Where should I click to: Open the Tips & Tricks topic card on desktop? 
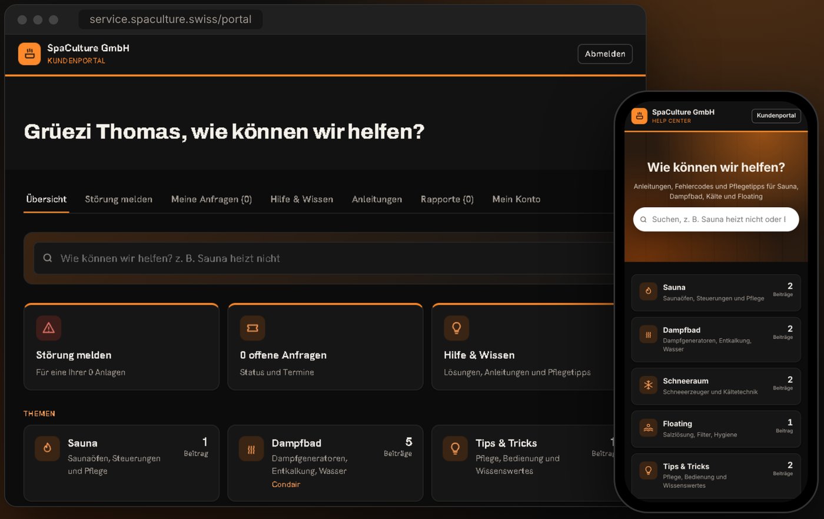(523, 463)
